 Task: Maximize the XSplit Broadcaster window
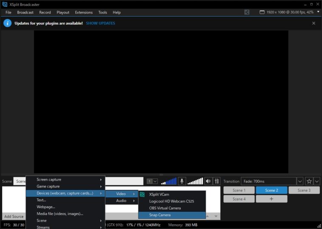tap(311, 4)
